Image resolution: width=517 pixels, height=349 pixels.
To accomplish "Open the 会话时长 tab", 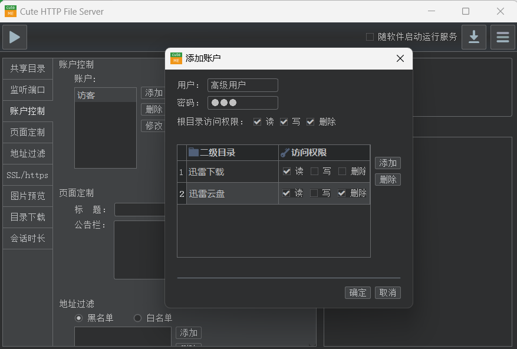I will (28, 239).
